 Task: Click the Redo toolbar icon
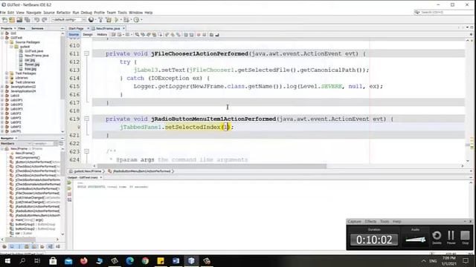pos(45,20)
